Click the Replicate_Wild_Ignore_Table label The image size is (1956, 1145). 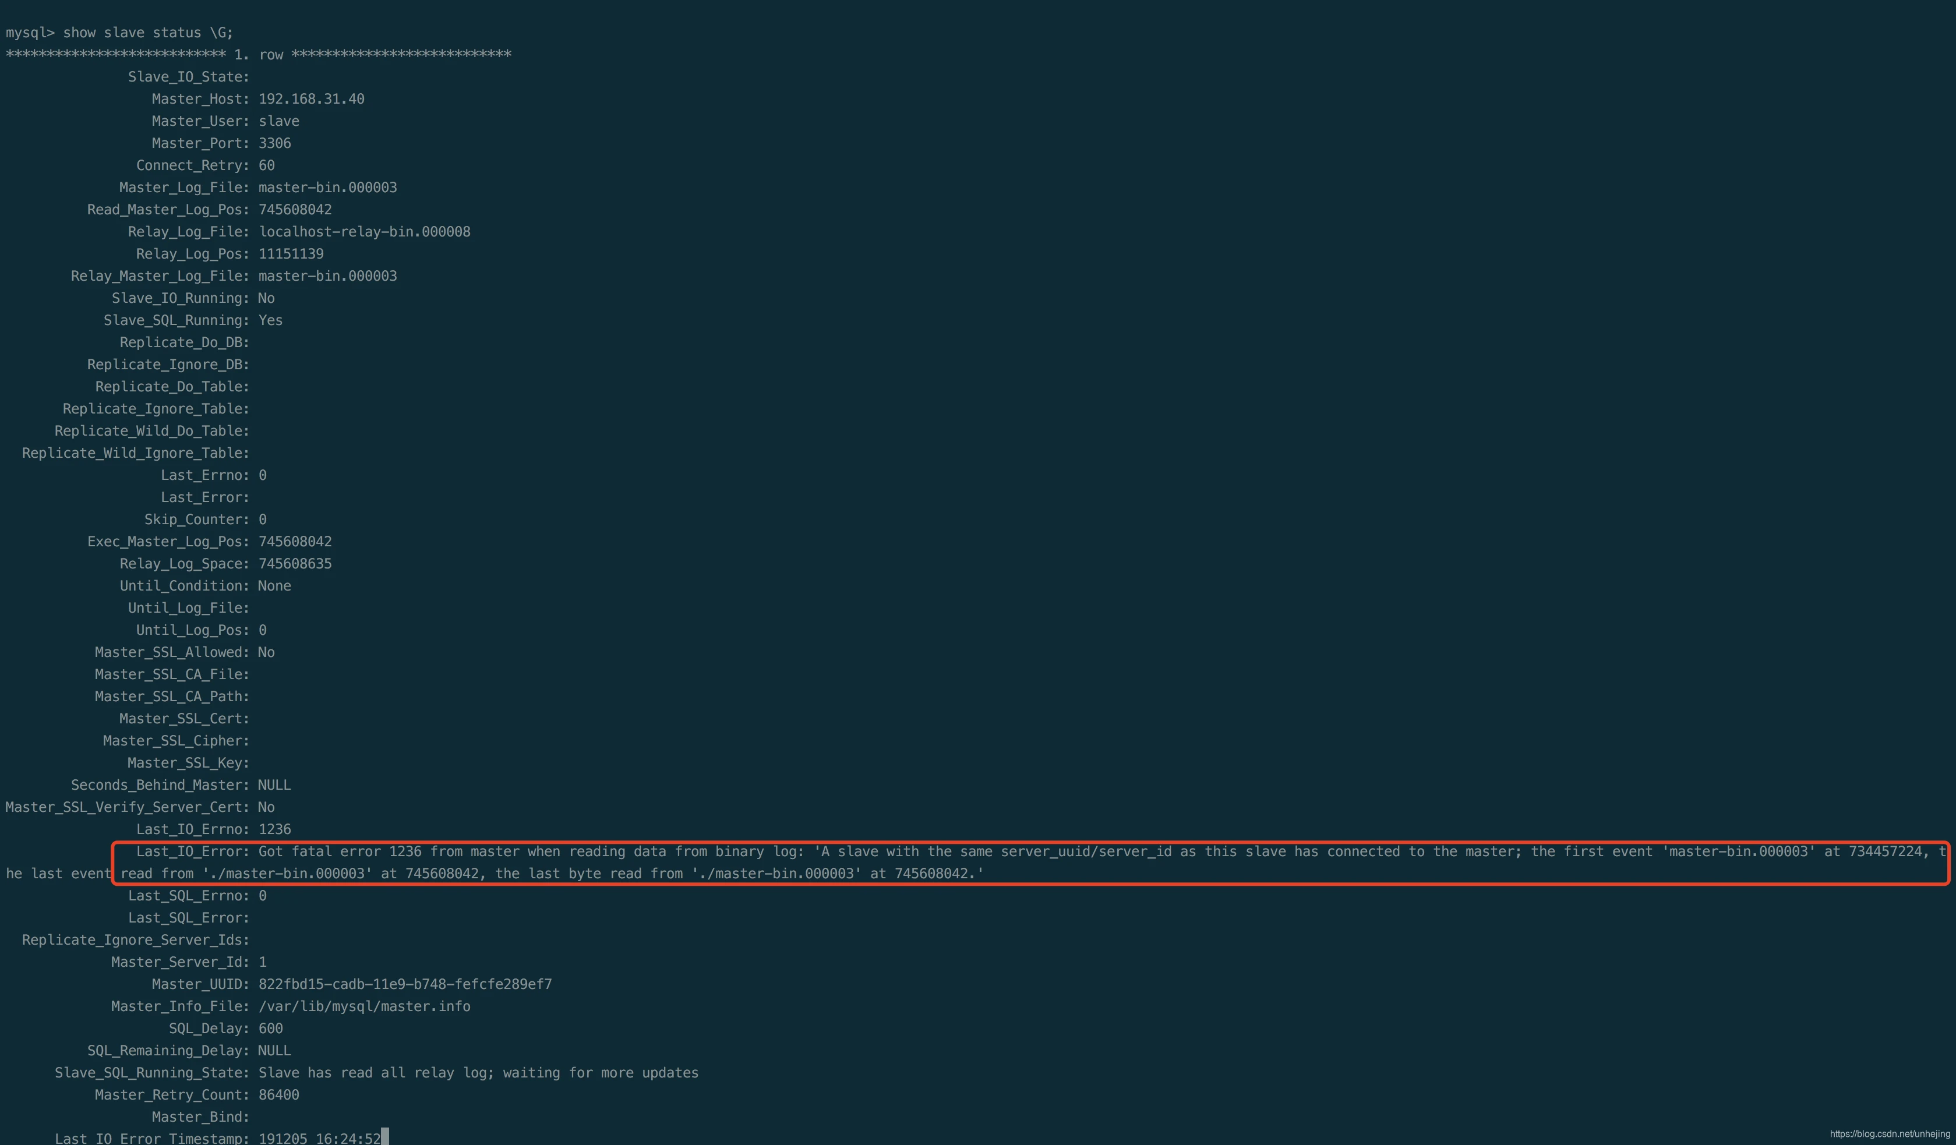click(135, 453)
